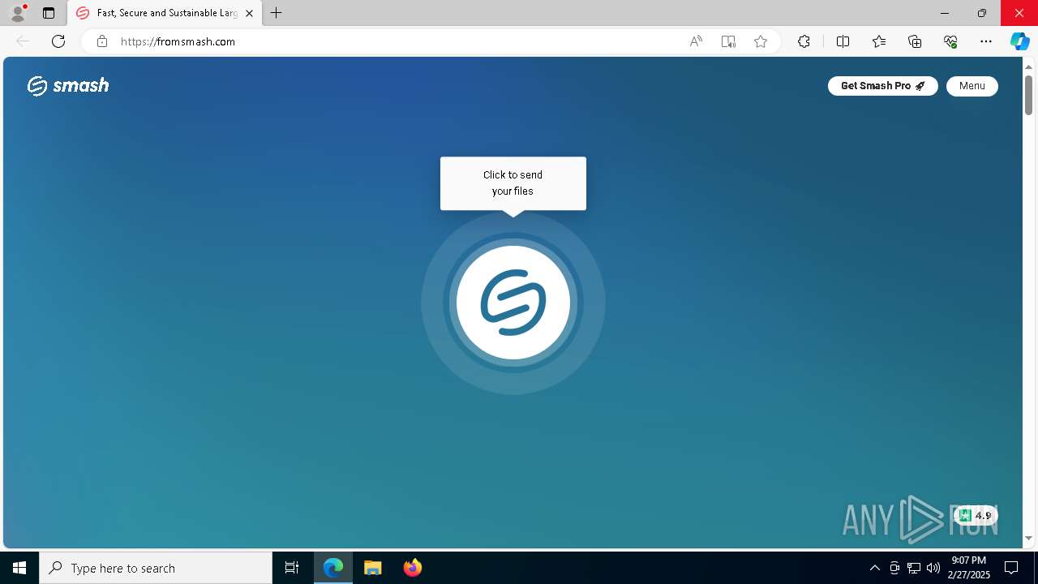Add page to favorites star icon
1038x584 pixels.
[x=761, y=41]
